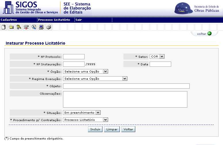The height and width of the screenshot is (145, 223).
Task: Click the Nº Protocolo input field
Action: 74,57
